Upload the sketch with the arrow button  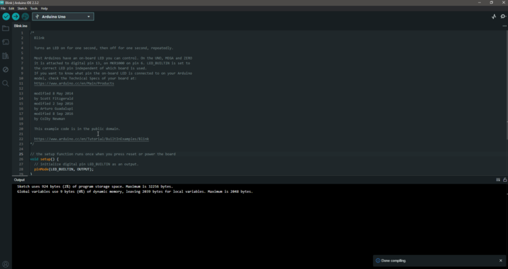(16, 17)
